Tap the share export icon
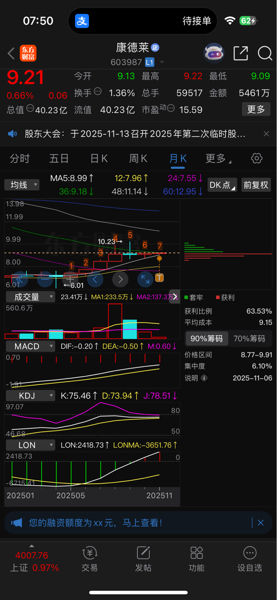This screenshot has height=600, width=277. (x=241, y=53)
